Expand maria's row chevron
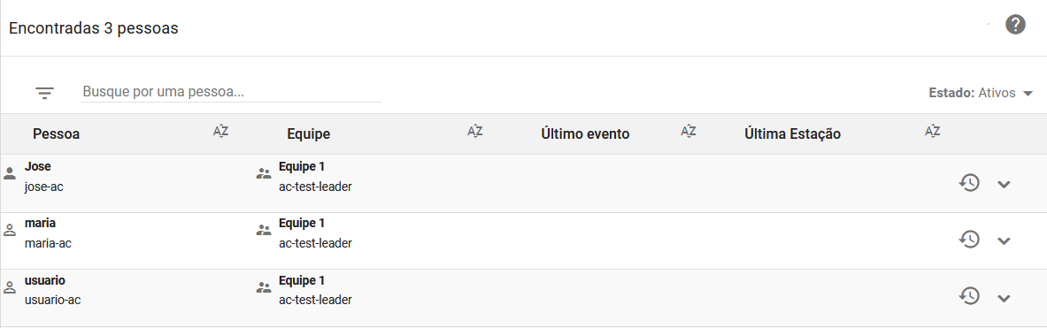 (x=1004, y=240)
